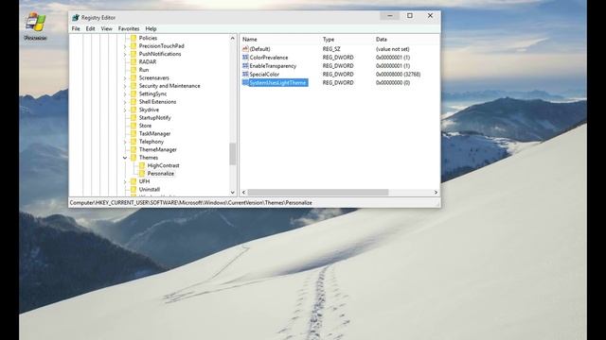Expand the Telephony key
The height and width of the screenshot is (340, 606).
(125, 142)
